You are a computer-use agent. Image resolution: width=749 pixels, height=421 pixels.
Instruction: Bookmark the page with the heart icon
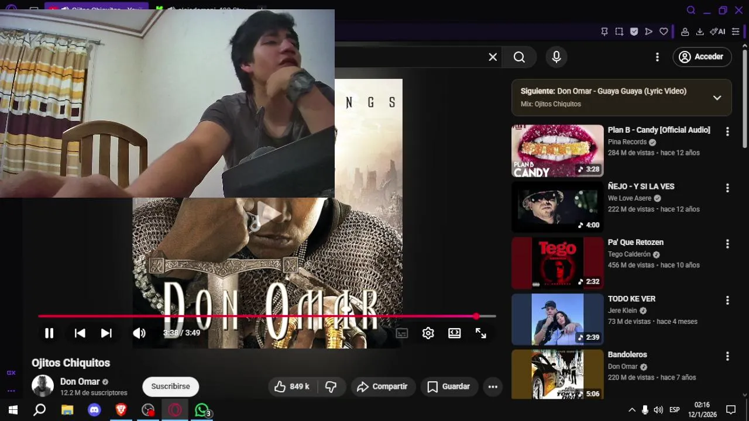(x=664, y=32)
